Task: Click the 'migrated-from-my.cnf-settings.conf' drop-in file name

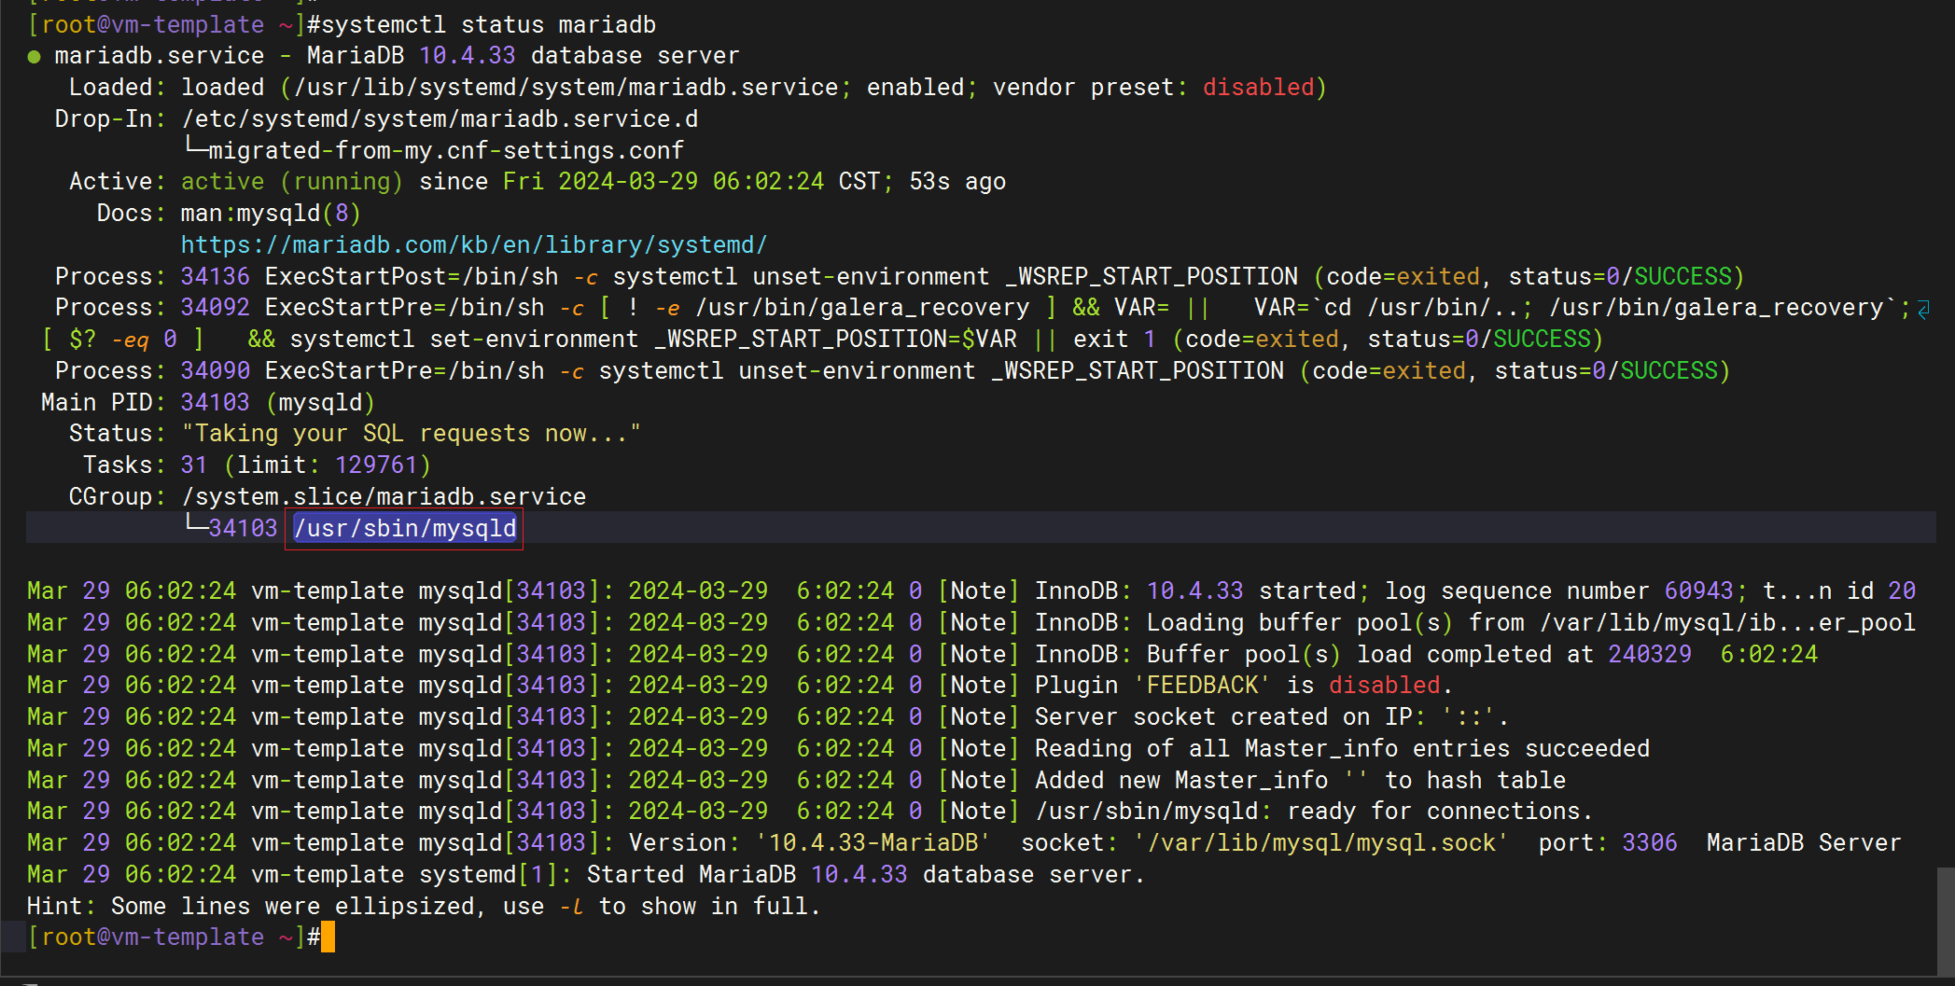Action: coord(446,151)
